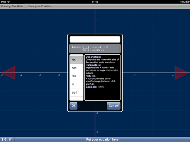Click the battery icon in status bar

click(x=187, y=2)
